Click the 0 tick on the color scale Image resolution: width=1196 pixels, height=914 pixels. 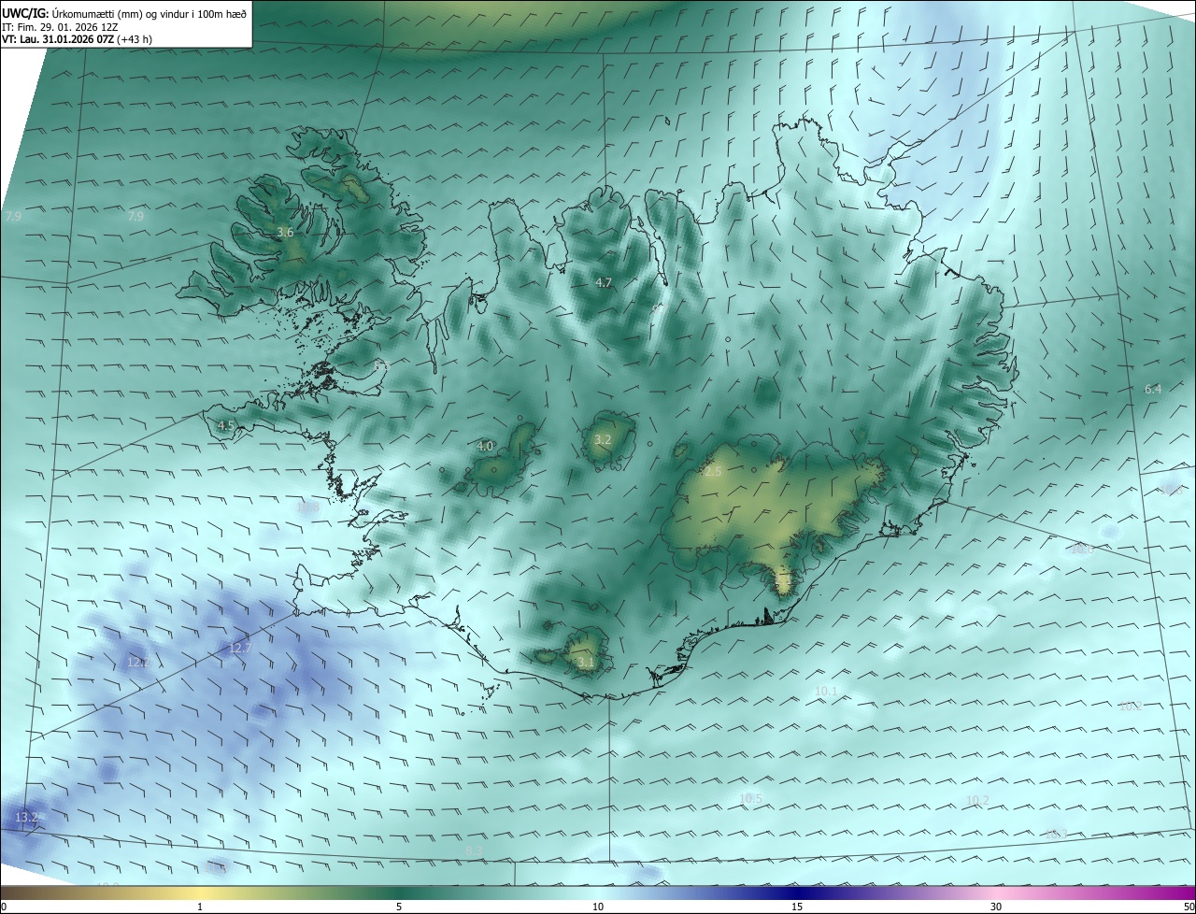(x=4, y=907)
